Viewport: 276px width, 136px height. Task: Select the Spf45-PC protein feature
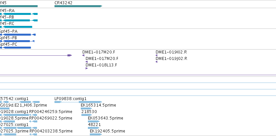coord(16,48)
